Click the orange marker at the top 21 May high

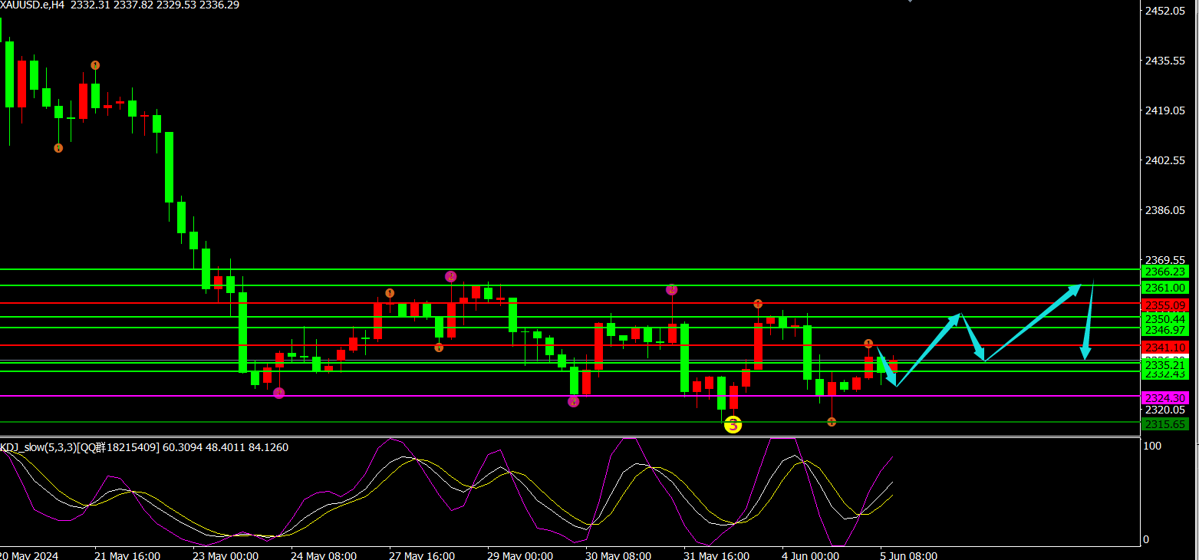(x=95, y=65)
